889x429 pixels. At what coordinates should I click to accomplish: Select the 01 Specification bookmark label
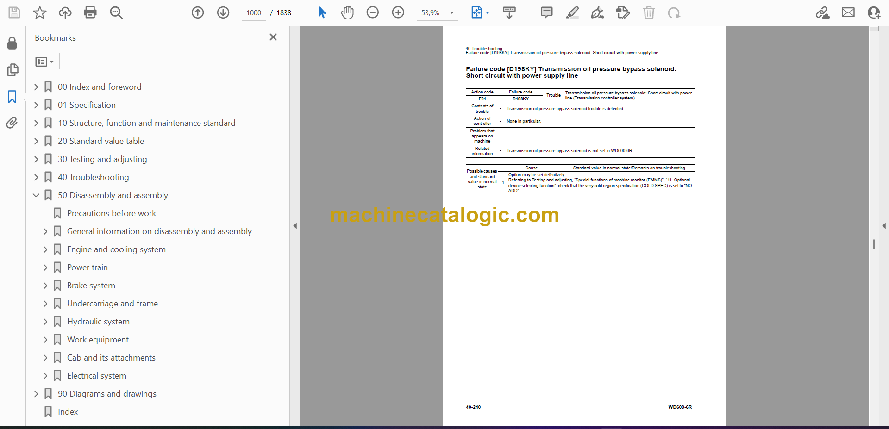[x=87, y=105]
